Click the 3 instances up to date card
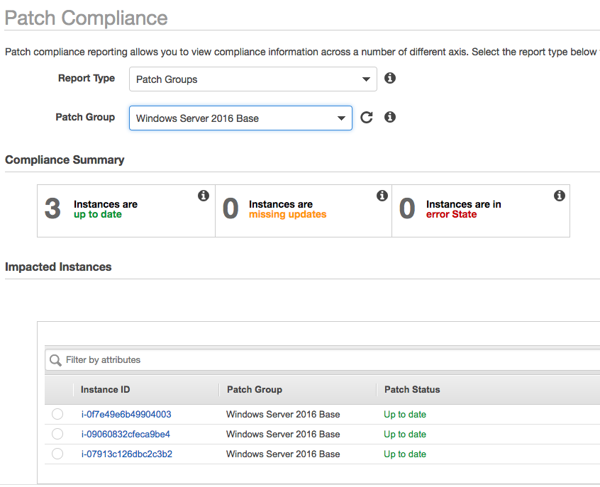 pos(126,211)
